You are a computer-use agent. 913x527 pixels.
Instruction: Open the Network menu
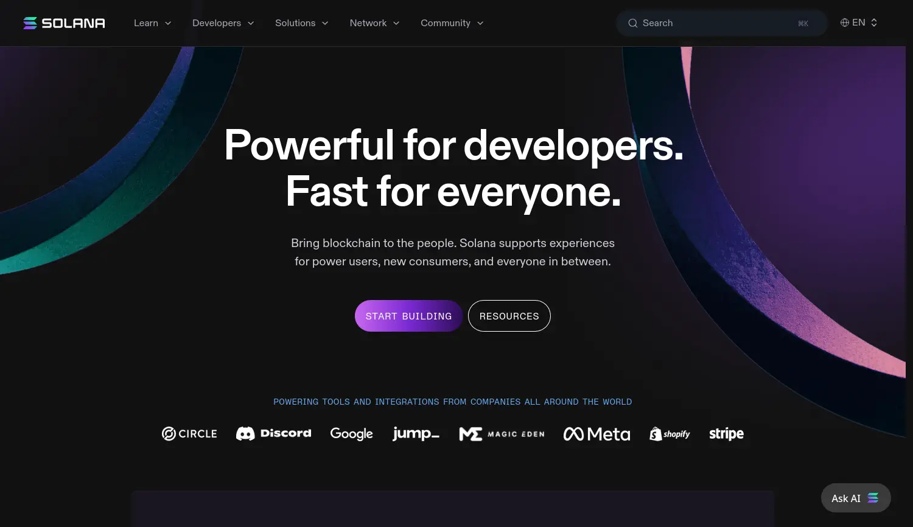[375, 23]
